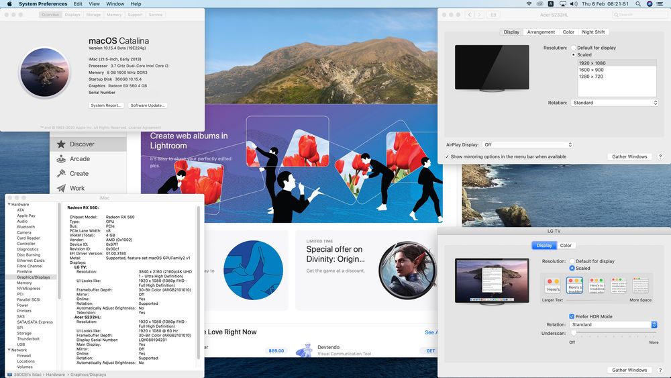Open the Window menu in menu bar
Image resolution: width=671 pixels, height=378 pixels.
click(115, 4)
